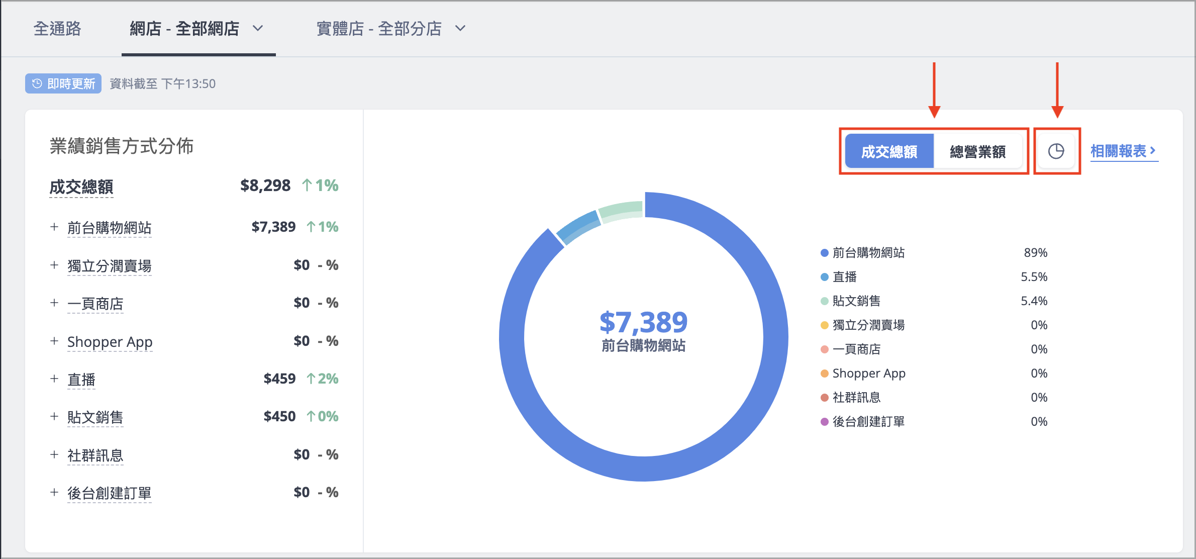Select the 成交總額 toggle option

[x=889, y=151]
